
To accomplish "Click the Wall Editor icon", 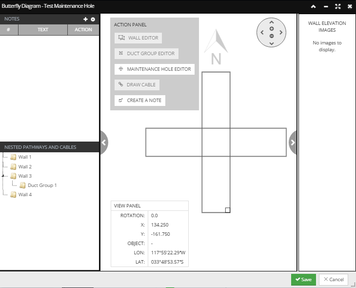I will (x=121, y=38).
